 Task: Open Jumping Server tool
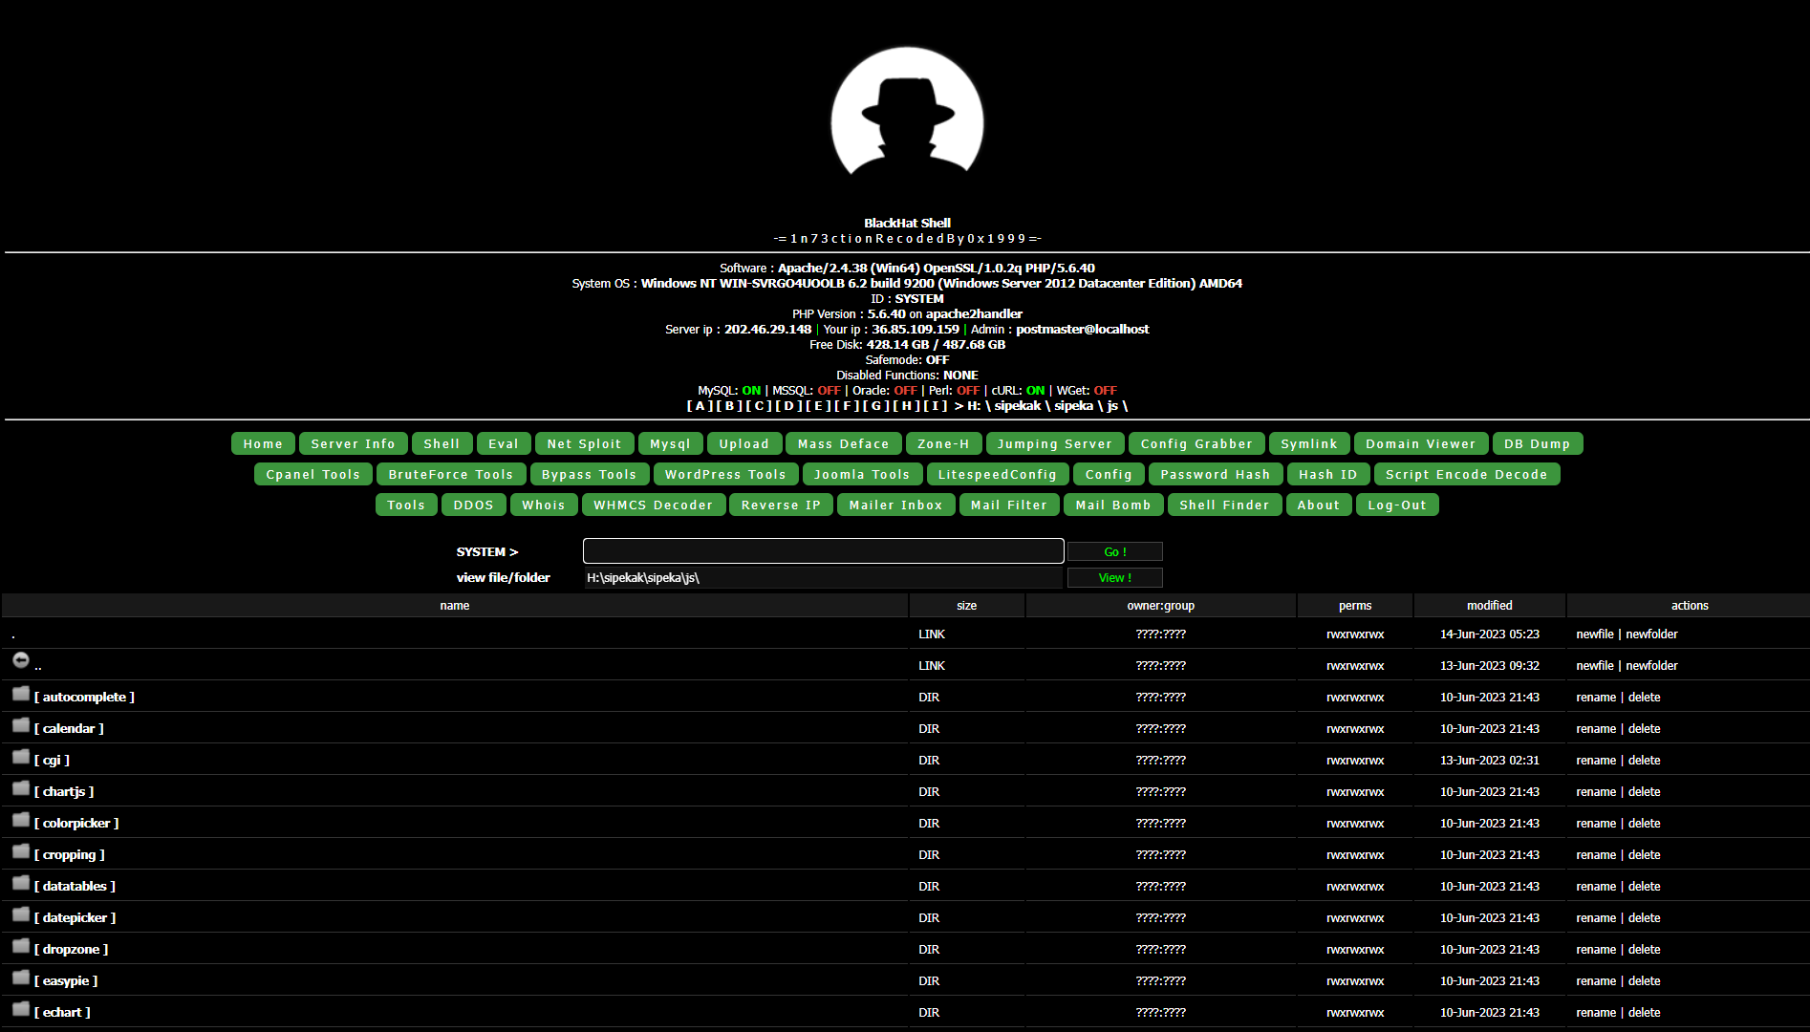click(x=1055, y=443)
